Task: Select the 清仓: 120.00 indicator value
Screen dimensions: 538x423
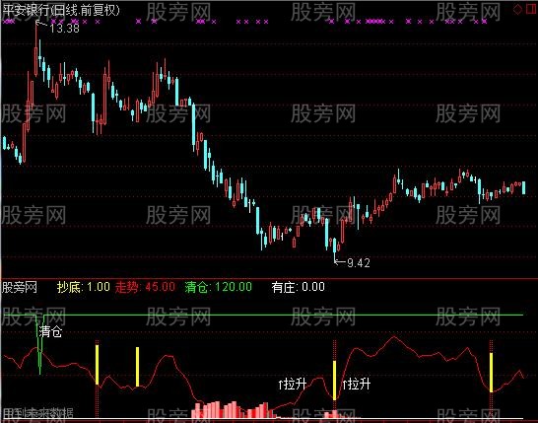Action: [218, 287]
